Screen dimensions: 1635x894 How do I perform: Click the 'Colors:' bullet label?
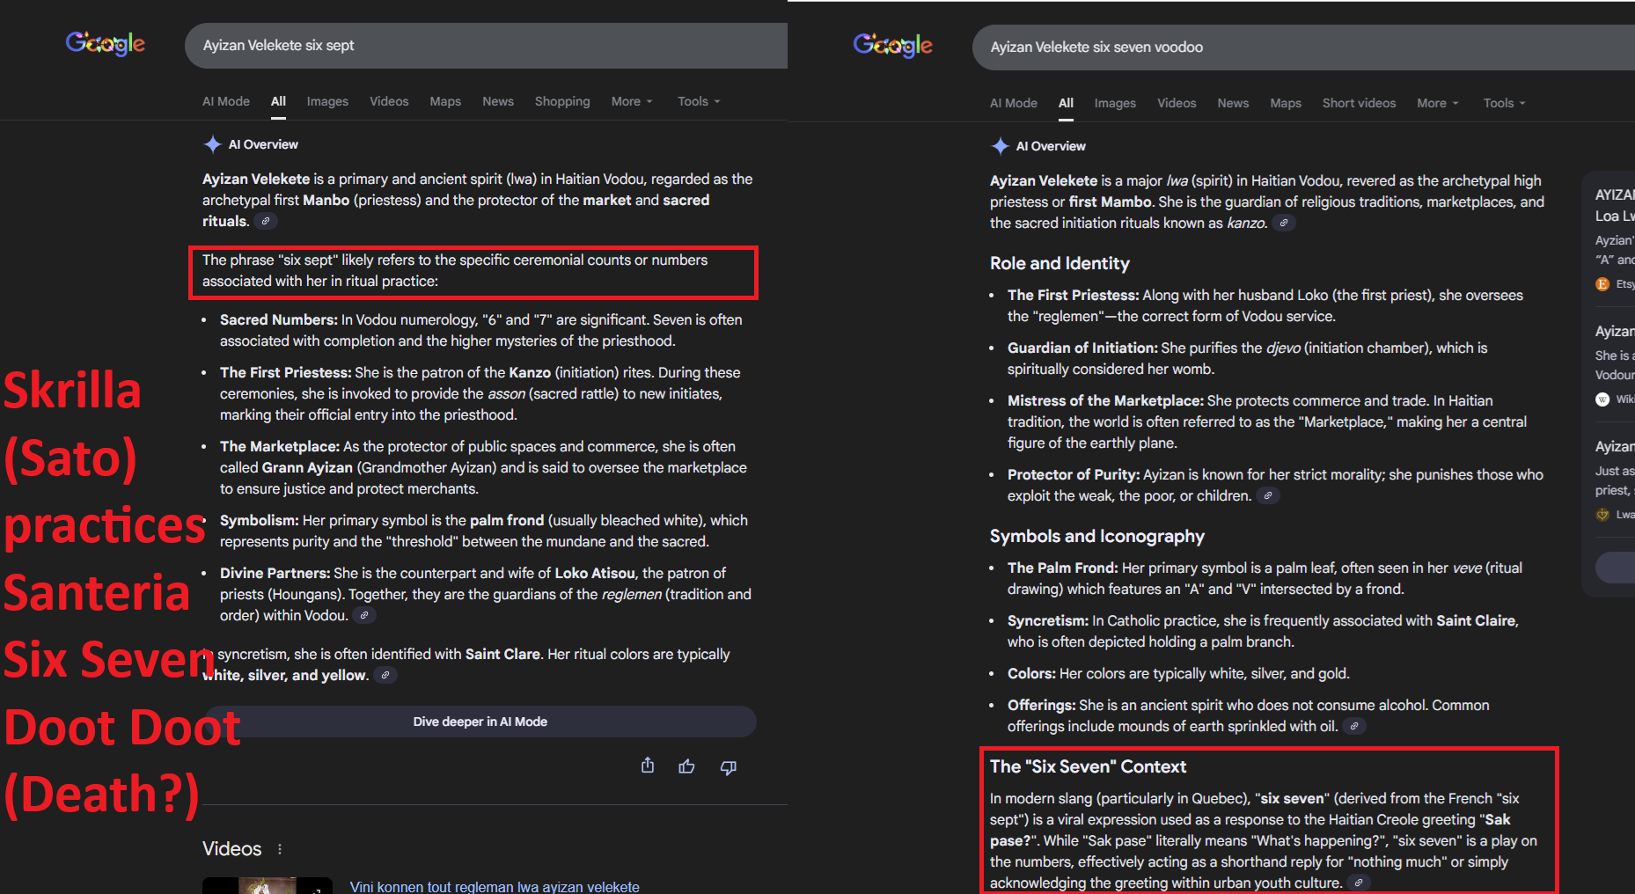(x=1031, y=673)
